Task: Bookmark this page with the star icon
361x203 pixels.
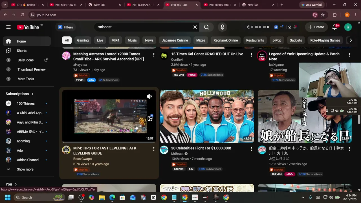Action: (x=323, y=15)
